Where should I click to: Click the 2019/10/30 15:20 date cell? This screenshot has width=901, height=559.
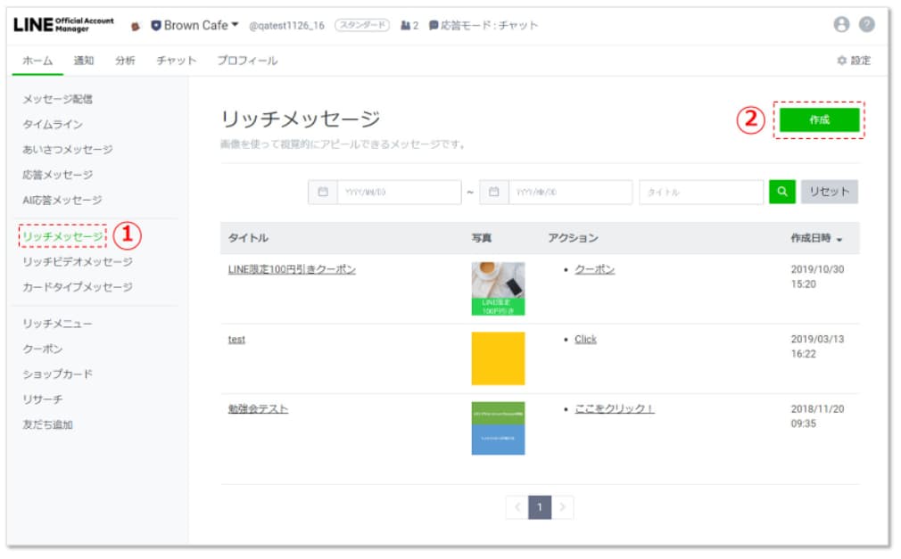[x=817, y=276]
